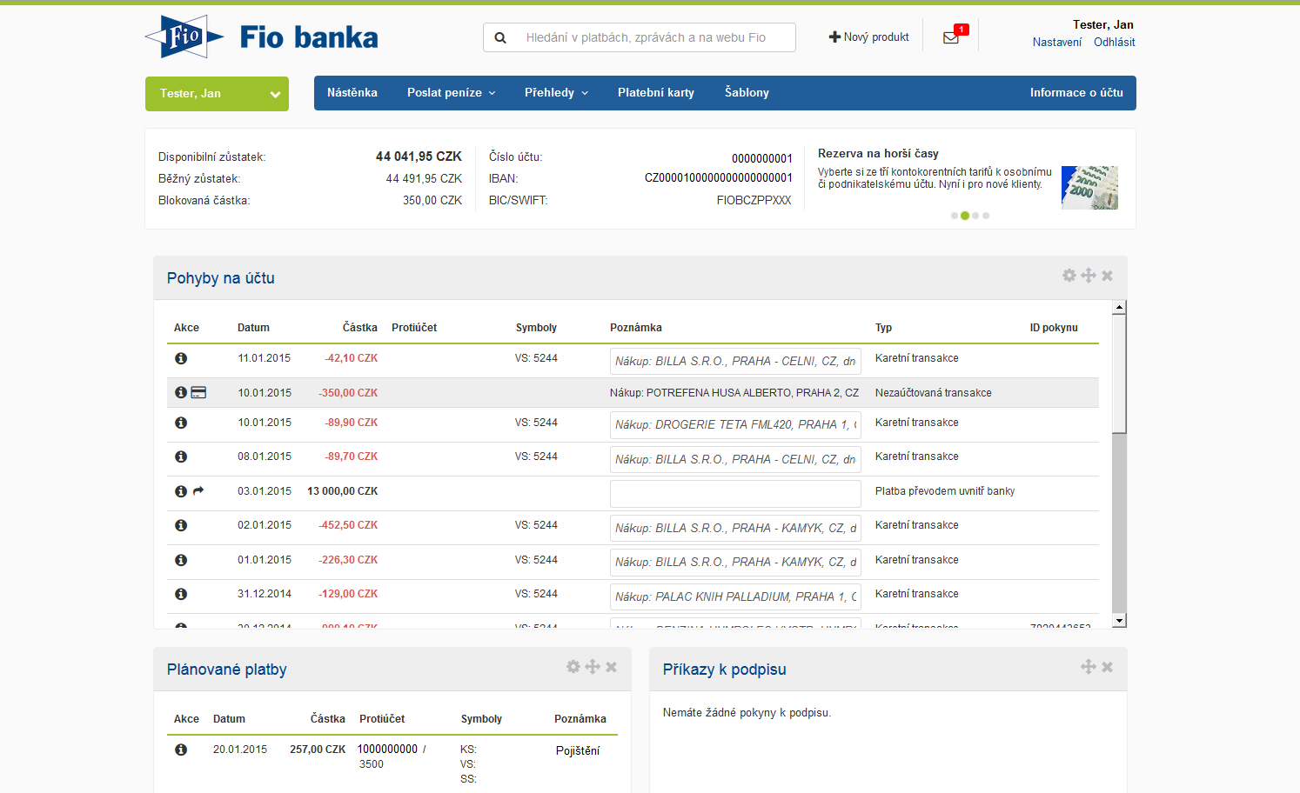Open the Poslat peníze dropdown menu
The width and height of the screenshot is (1300, 793).
451,93
